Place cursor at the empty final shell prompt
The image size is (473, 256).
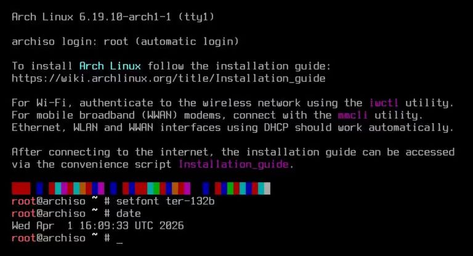coord(119,239)
